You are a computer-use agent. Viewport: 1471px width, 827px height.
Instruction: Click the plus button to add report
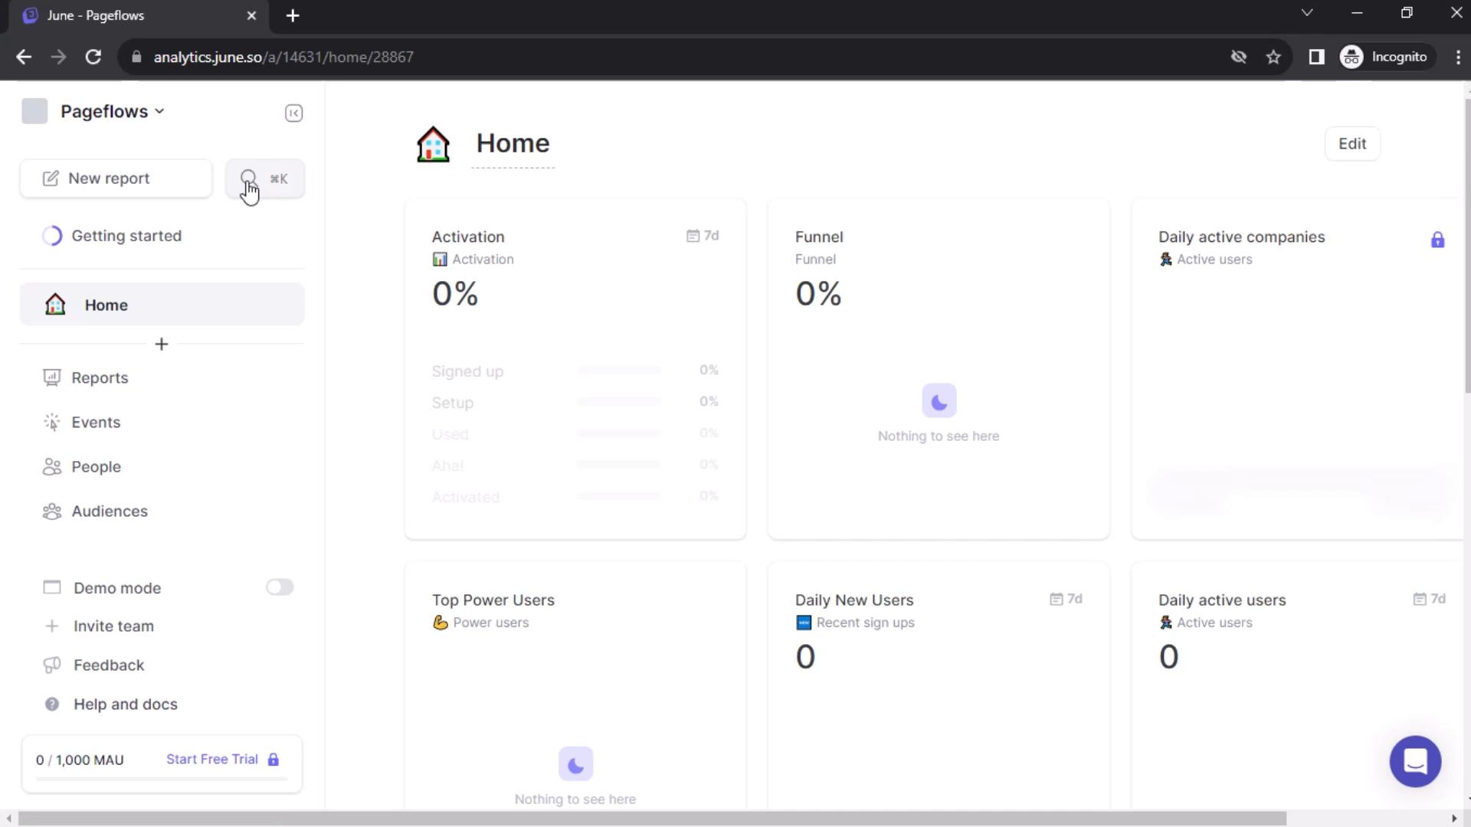tap(161, 345)
